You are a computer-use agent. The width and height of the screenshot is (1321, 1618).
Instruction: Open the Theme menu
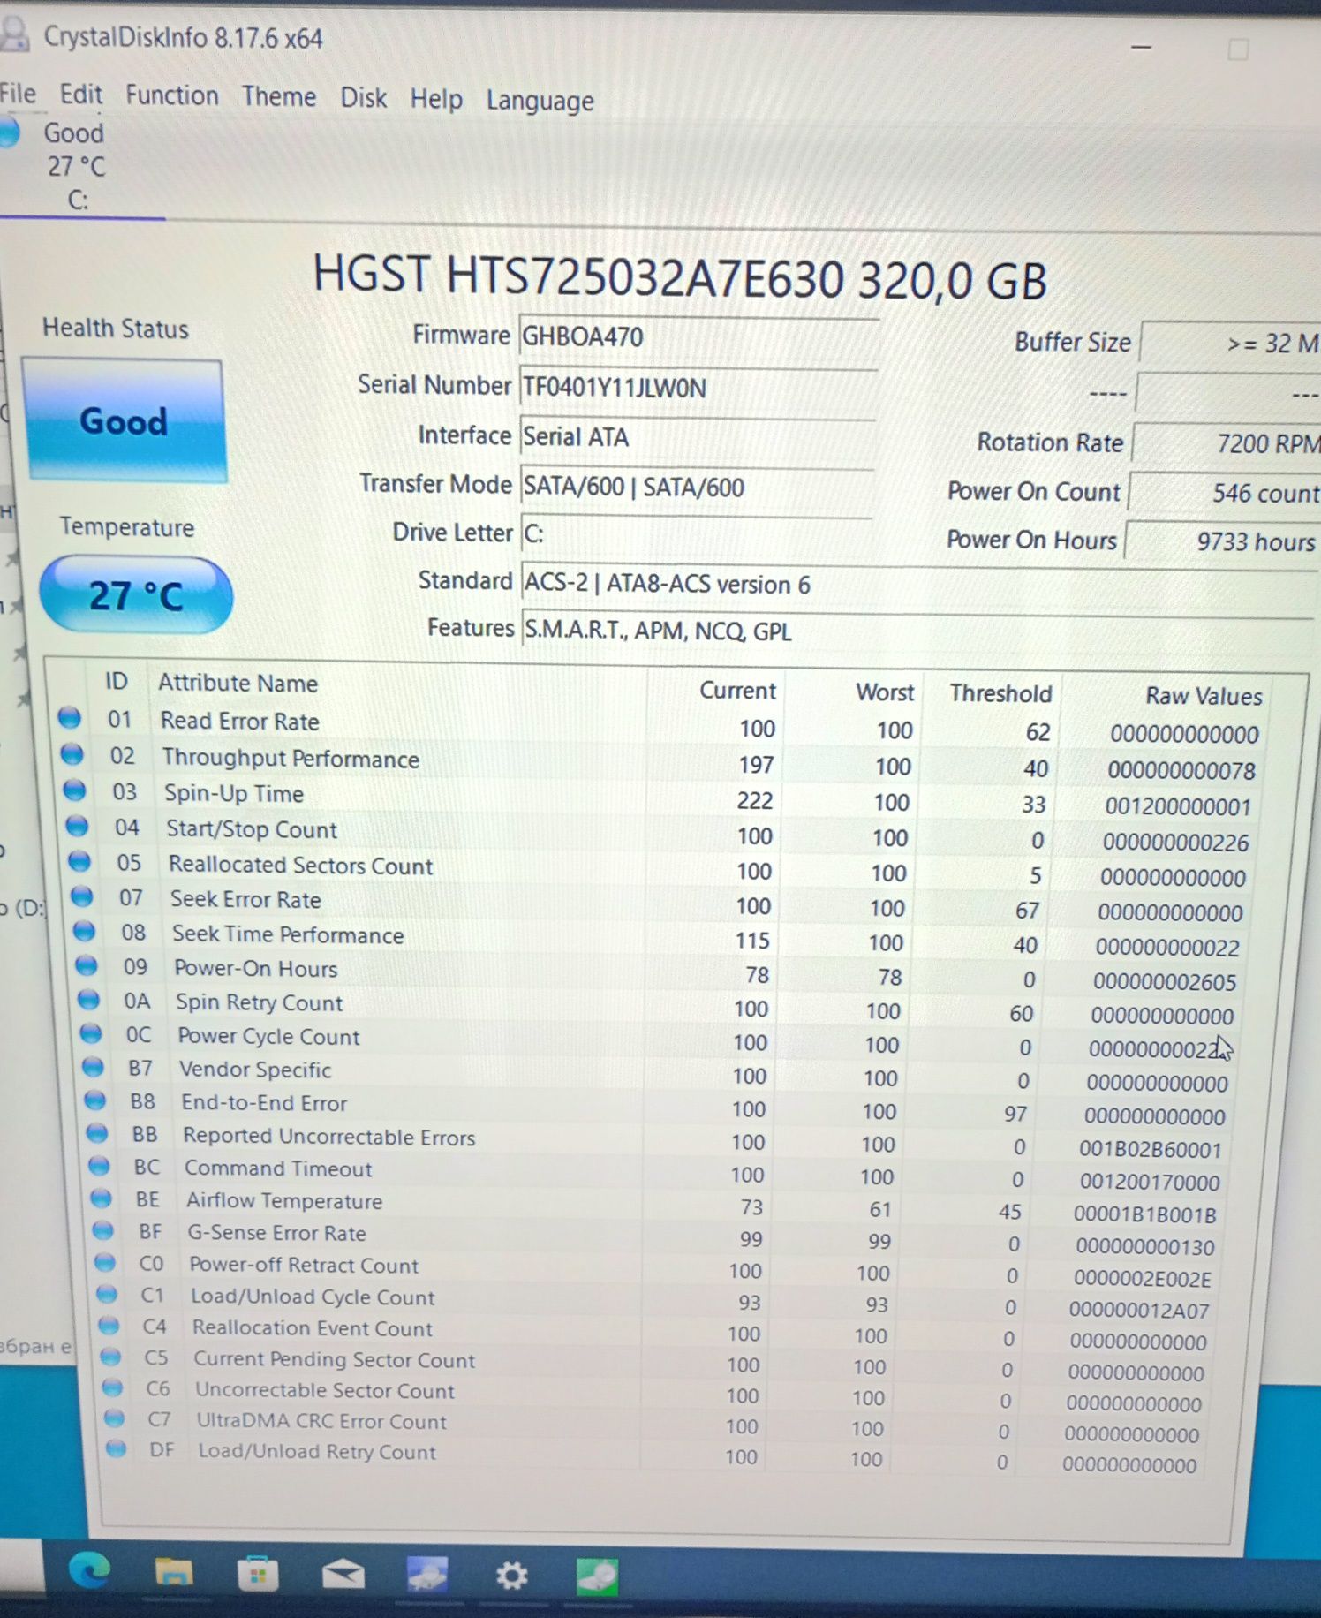pyautogui.click(x=279, y=96)
